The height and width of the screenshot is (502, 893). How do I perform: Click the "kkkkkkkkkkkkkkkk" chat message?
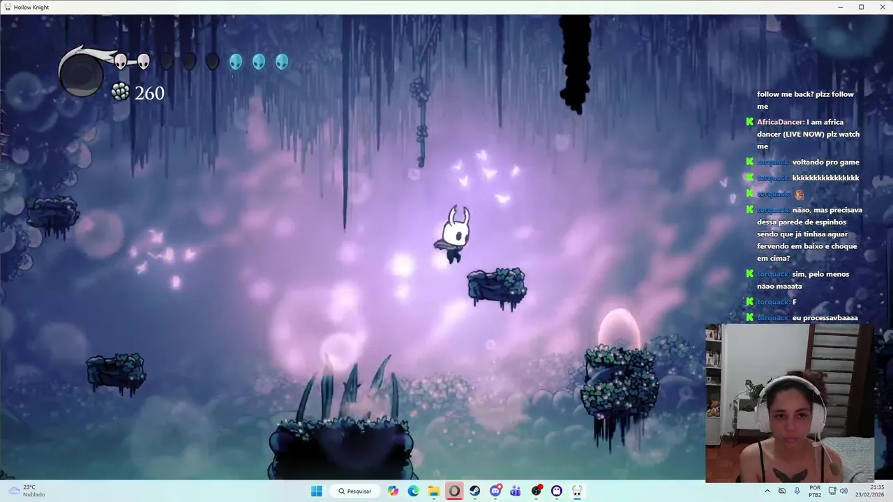(825, 178)
